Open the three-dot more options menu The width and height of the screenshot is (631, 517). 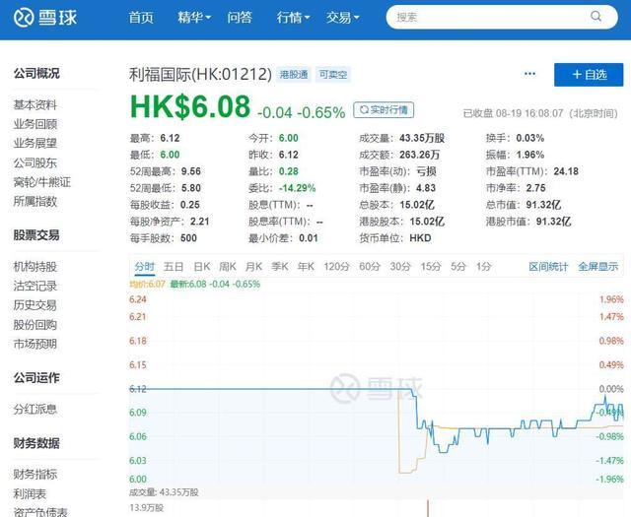pos(529,74)
